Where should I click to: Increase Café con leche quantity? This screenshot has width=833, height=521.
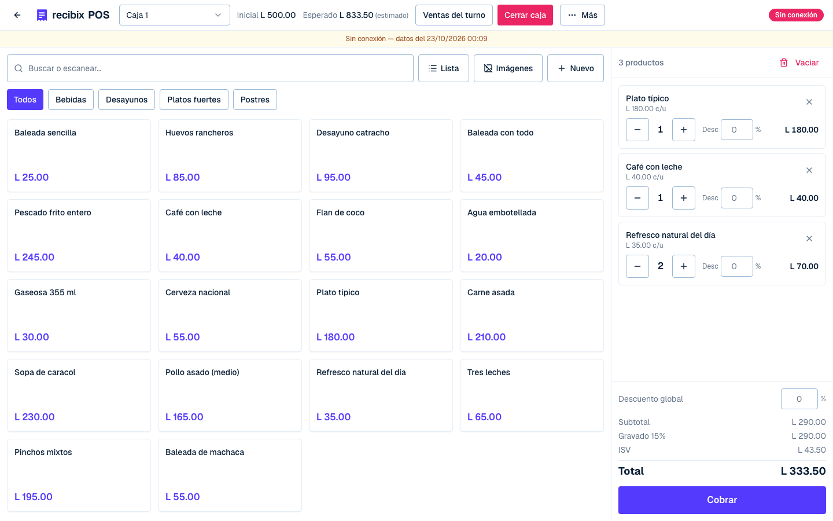[684, 198]
